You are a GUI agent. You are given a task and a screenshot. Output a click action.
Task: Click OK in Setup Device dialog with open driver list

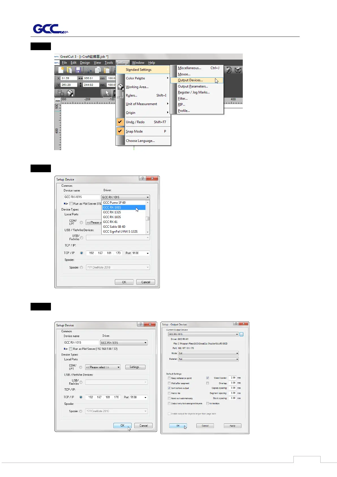124,282
